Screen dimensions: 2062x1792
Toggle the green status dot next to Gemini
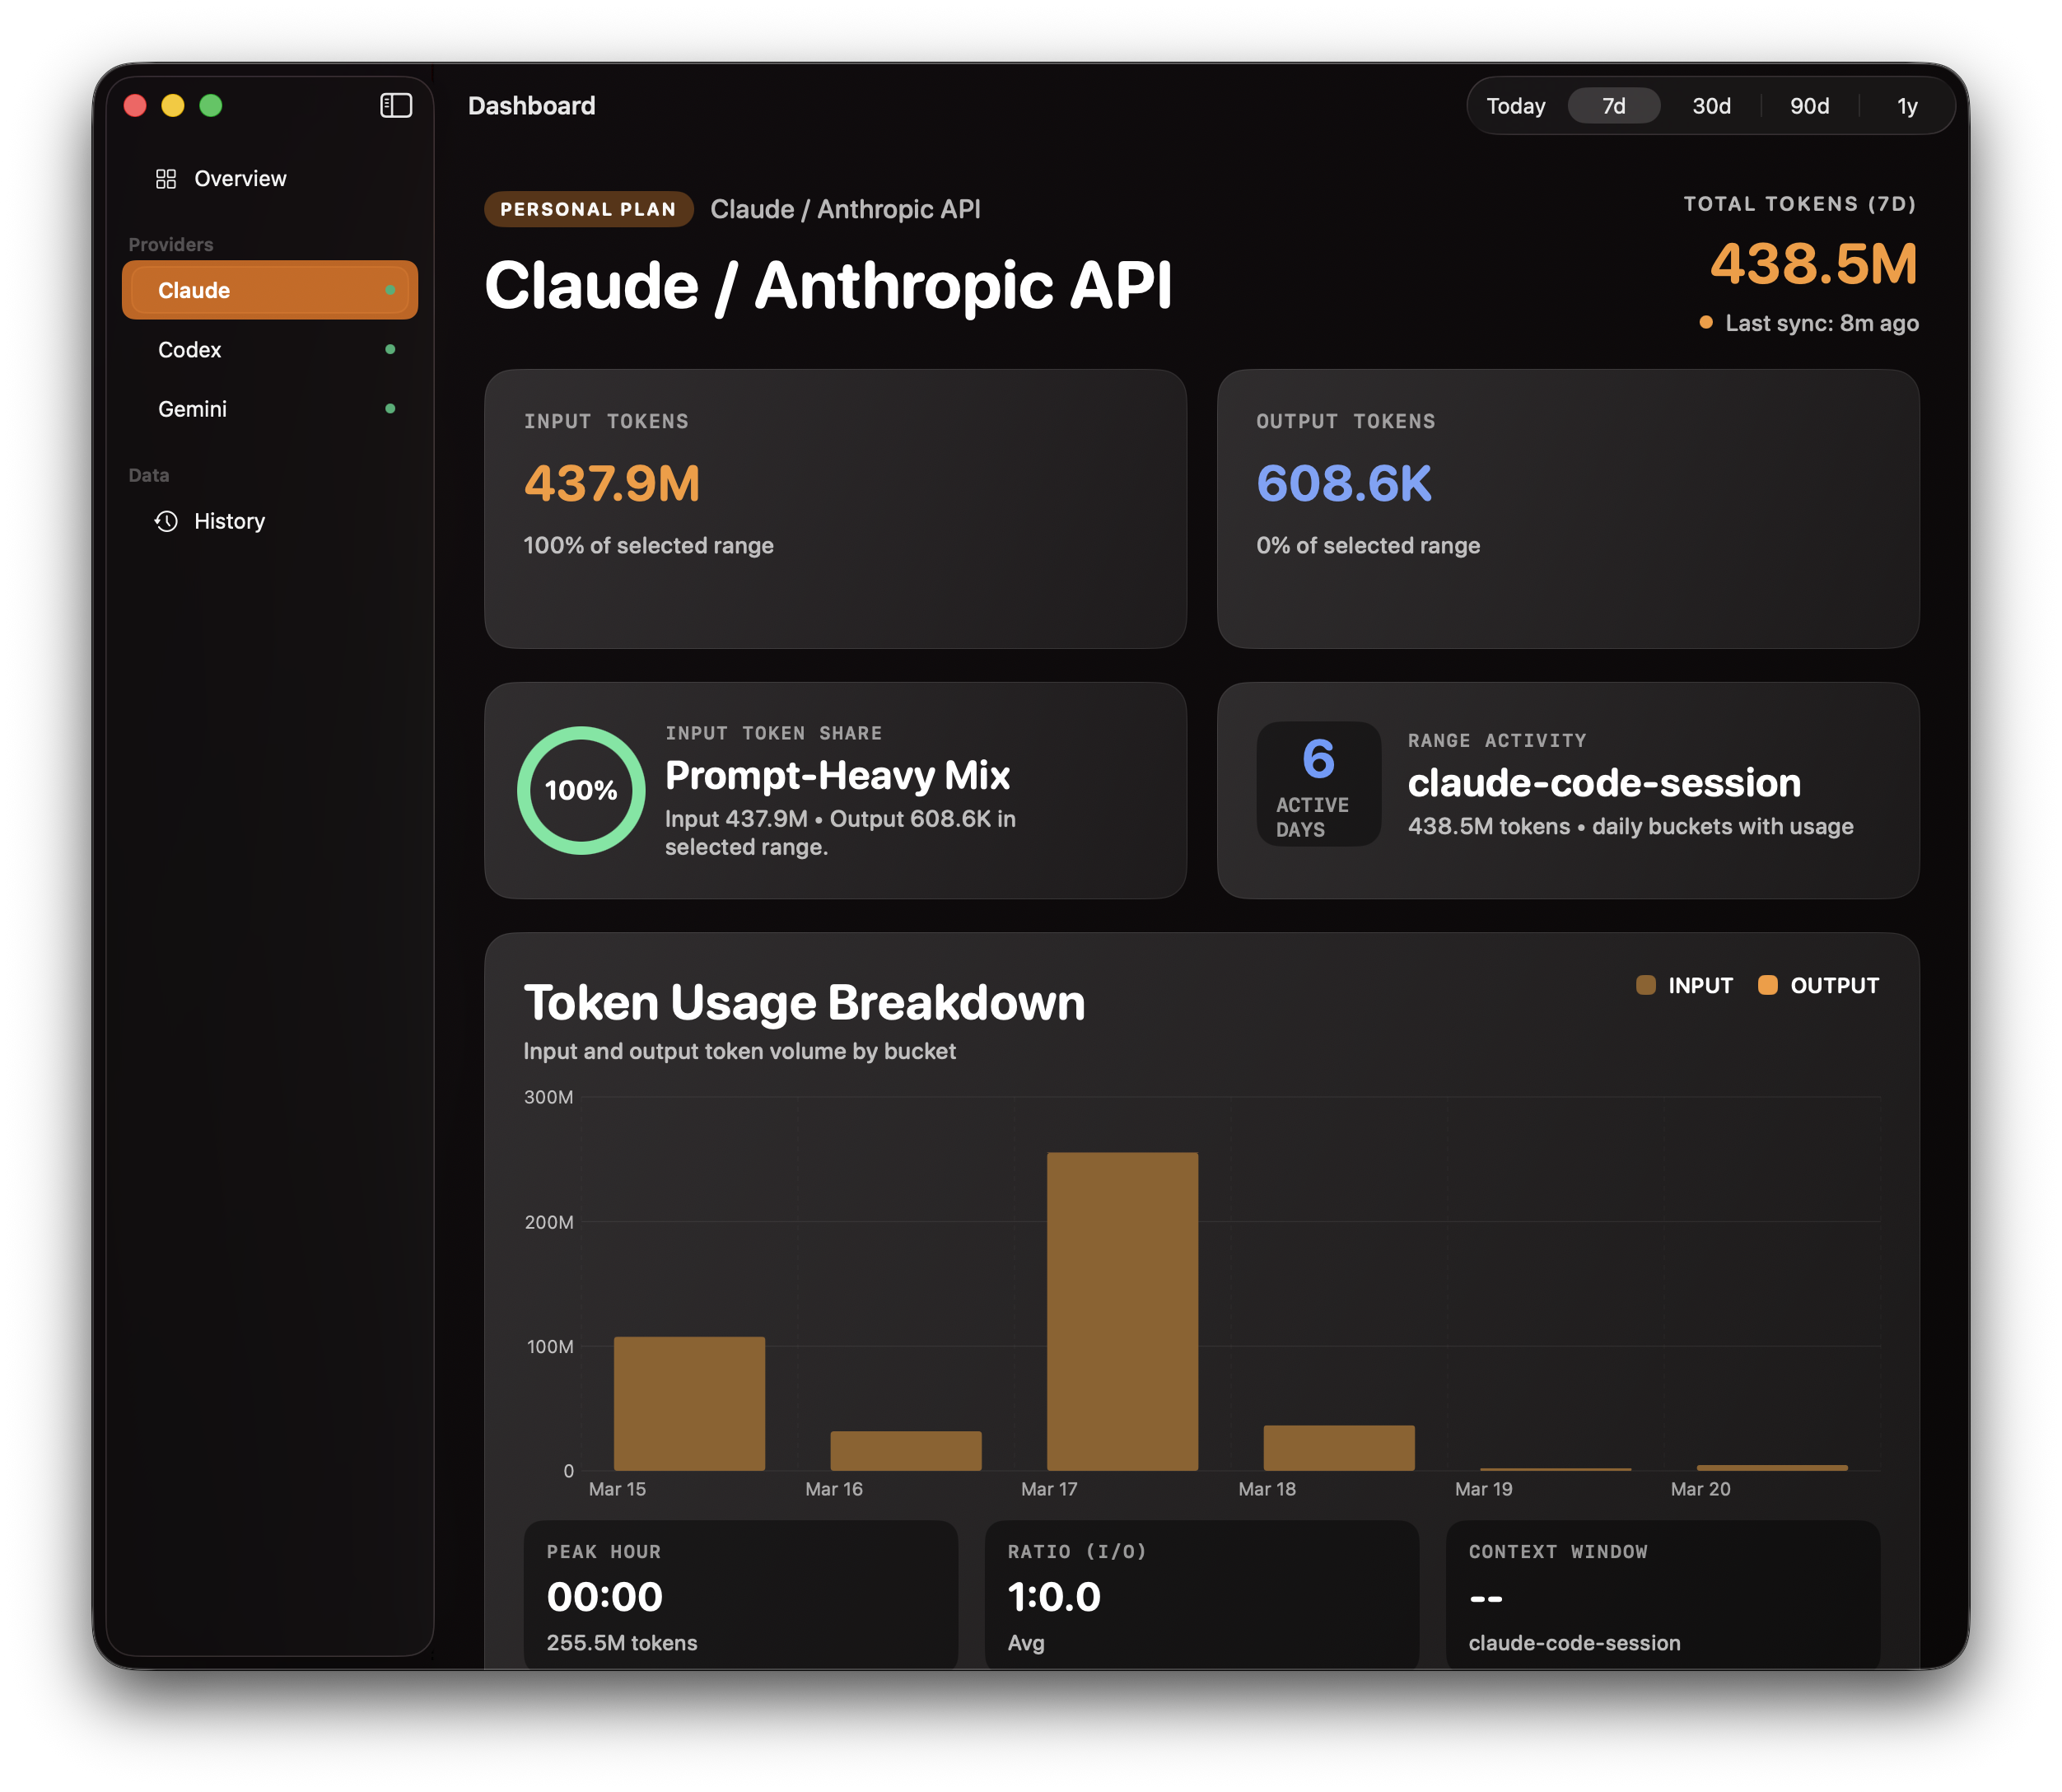(x=391, y=408)
